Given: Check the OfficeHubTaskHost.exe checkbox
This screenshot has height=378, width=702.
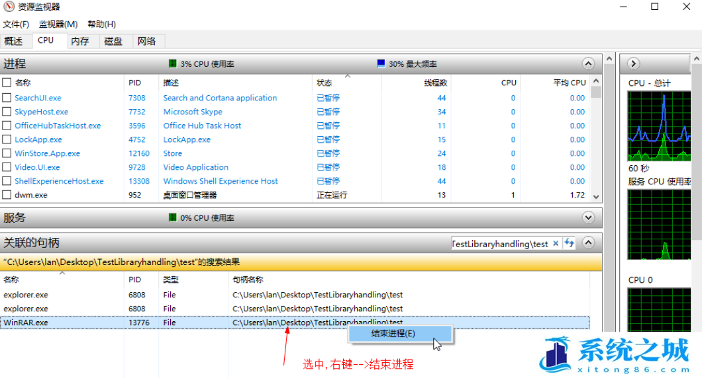Looking at the screenshot, I should coord(7,126).
